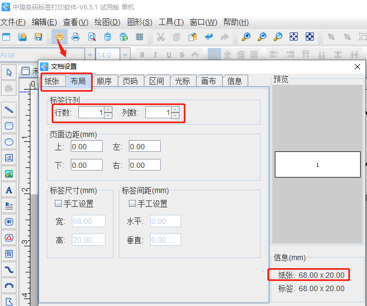
Task: Open Document settings gear icon
Action: coord(60,37)
